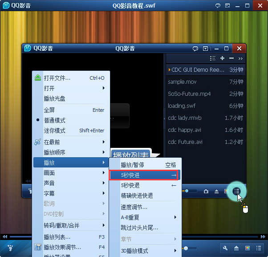Open 跳过片头片尾... option

click(145, 228)
